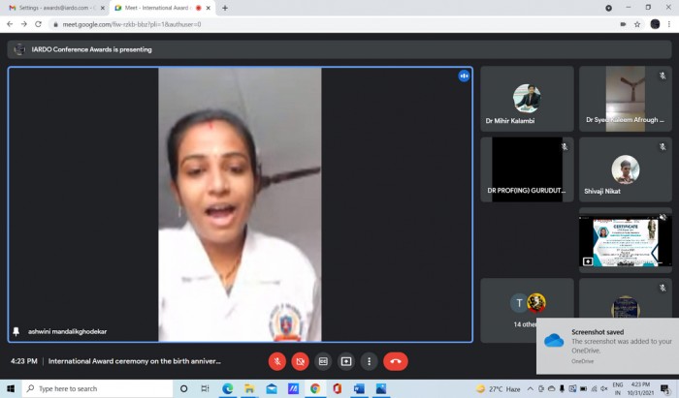Toggle the microphone mute button
This screenshot has height=398, width=679.
[x=277, y=361]
